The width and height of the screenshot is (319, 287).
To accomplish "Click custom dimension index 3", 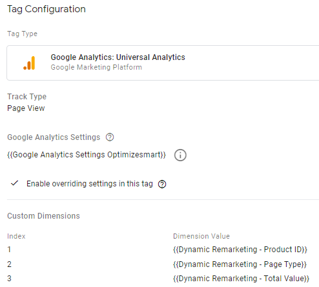I will tap(9, 279).
